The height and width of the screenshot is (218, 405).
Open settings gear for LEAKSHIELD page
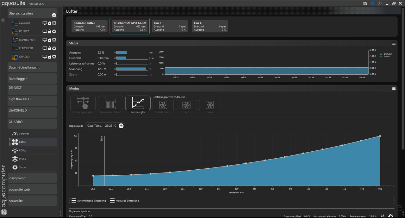click(x=54, y=48)
